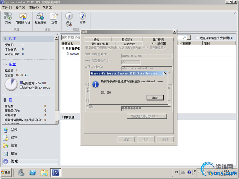Open the Libraries (库) link
This screenshot has height=179, width=239.
click(10, 100)
